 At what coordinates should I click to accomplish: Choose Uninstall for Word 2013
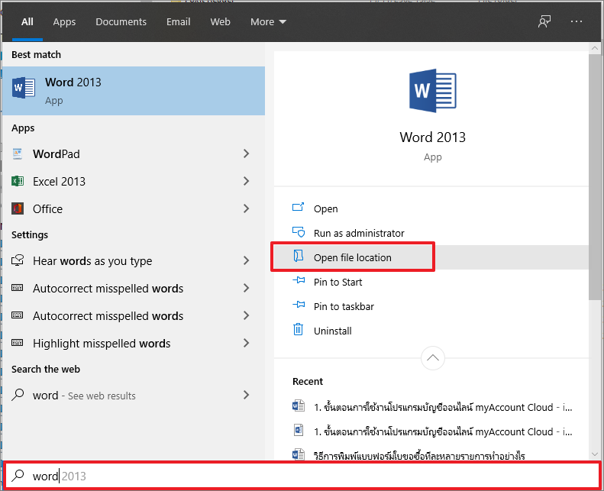332,331
